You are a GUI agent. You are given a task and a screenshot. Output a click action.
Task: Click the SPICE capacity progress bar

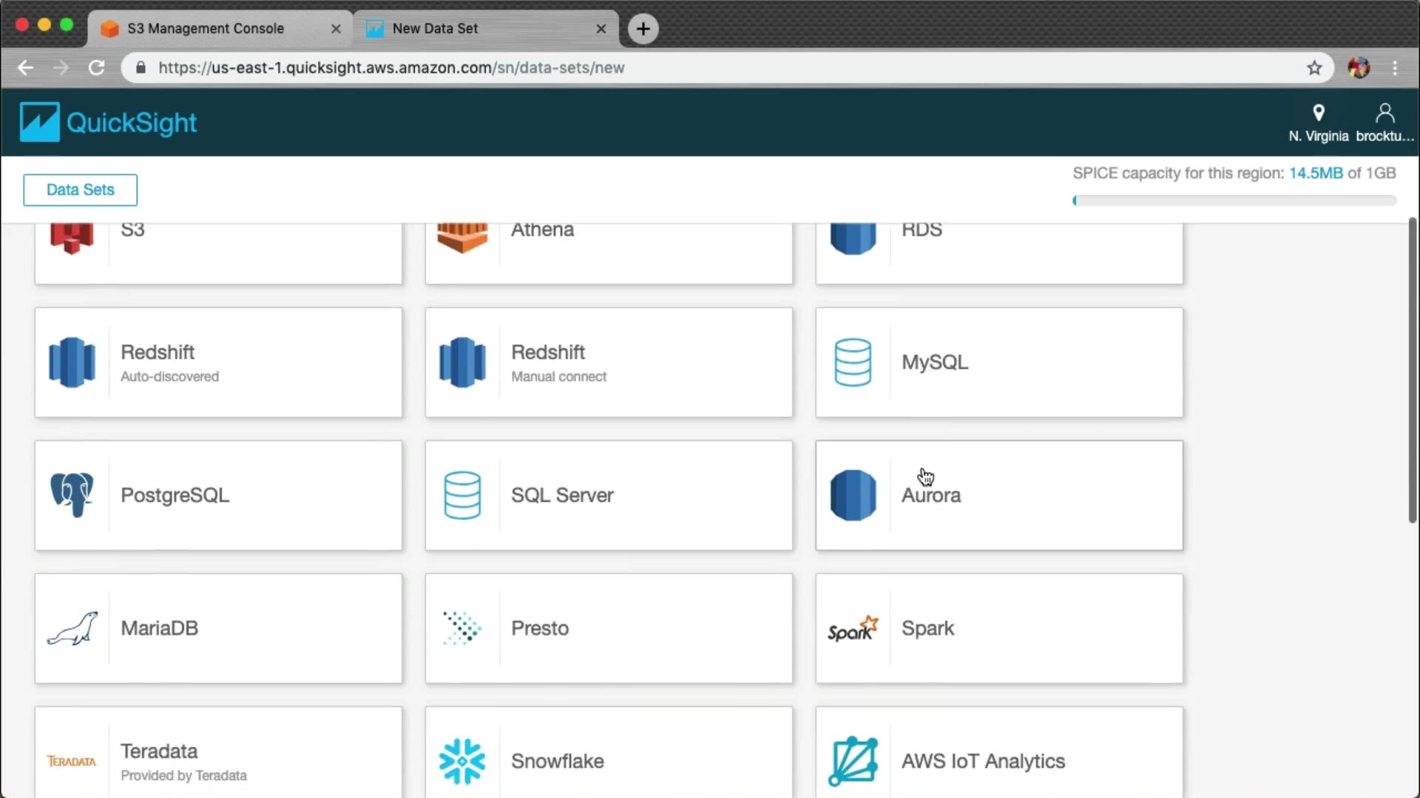1234,200
